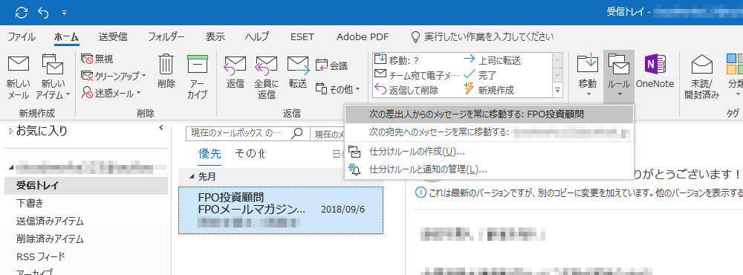This screenshot has height=275, width=743.
Task: Select quick step チーム宛て電子メール
Action: tap(417, 74)
